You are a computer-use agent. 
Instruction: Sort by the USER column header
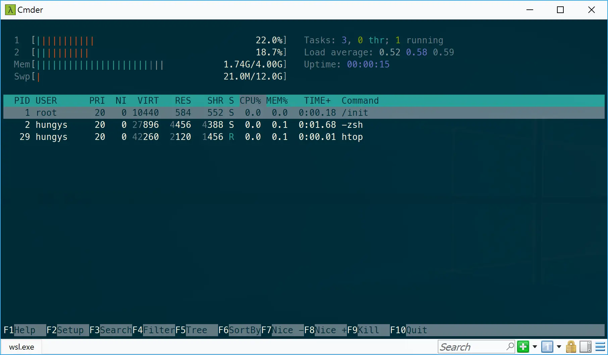pyautogui.click(x=46, y=101)
